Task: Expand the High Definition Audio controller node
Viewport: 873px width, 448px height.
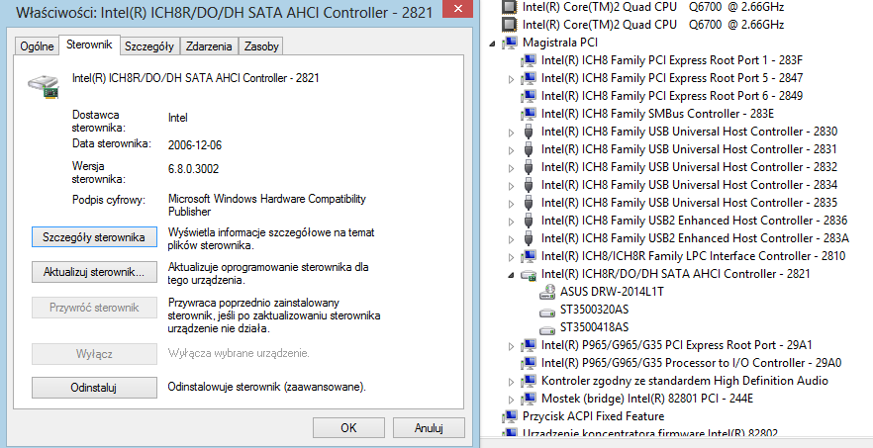Action: coord(511,382)
